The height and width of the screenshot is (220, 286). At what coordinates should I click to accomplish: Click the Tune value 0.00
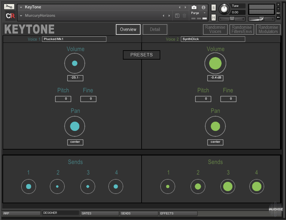pyautogui.click(x=238, y=12)
